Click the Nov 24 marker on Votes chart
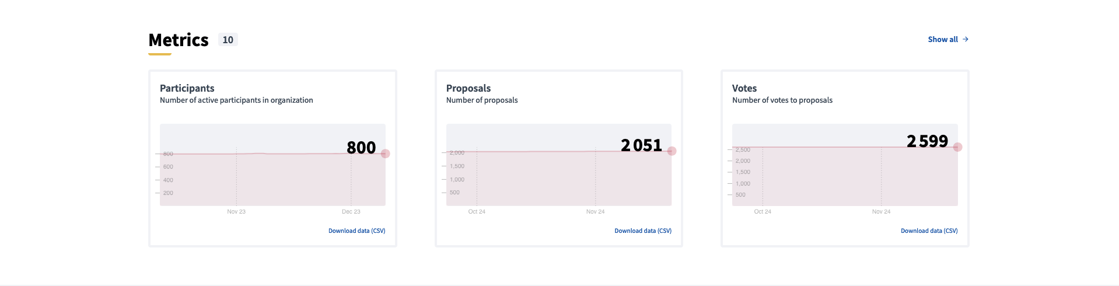The height and width of the screenshot is (286, 1119). (x=881, y=211)
